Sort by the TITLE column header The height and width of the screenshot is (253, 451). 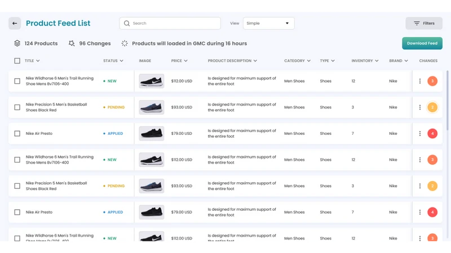click(32, 61)
